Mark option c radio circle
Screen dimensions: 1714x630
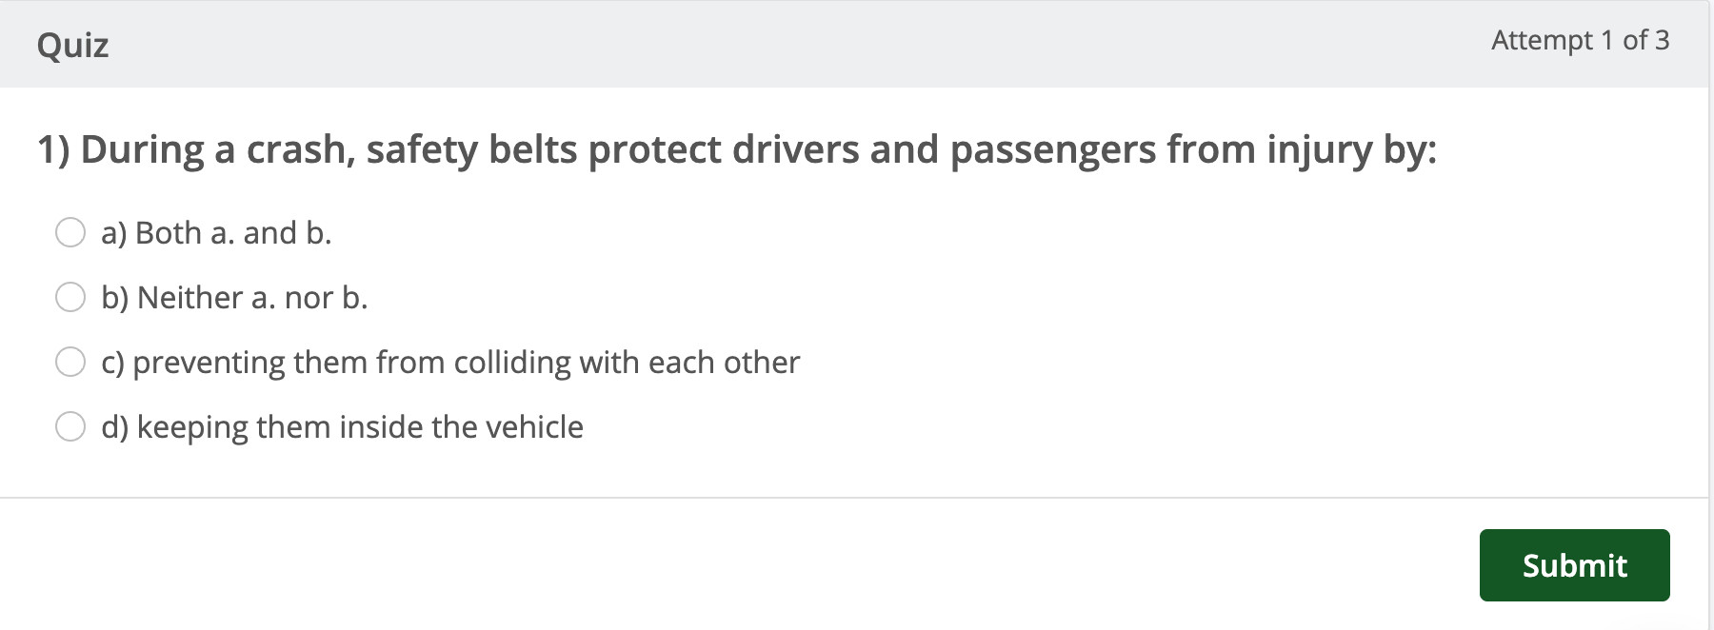(70, 362)
